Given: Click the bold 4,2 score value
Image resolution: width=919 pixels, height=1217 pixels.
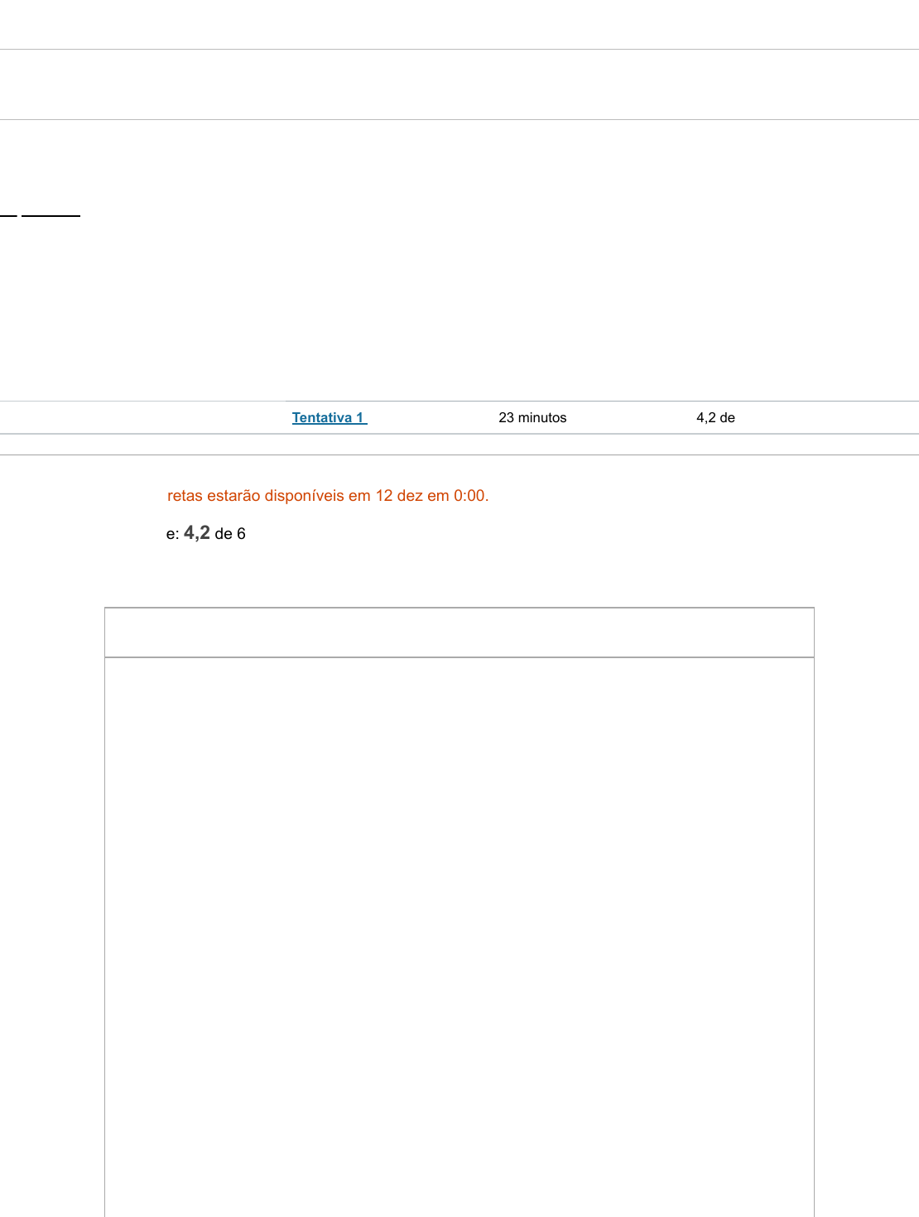Looking at the screenshot, I should pos(197,533).
